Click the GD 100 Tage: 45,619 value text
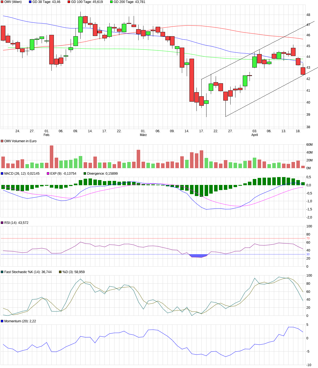This screenshot has width=318, height=368. pyautogui.click(x=88, y=2)
